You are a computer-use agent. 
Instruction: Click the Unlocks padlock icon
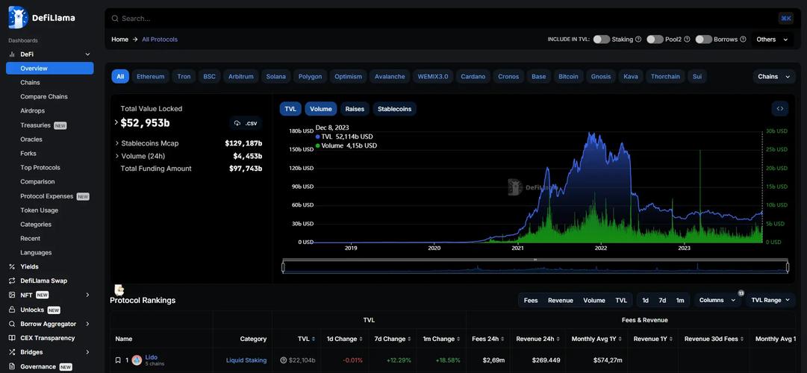point(12,310)
